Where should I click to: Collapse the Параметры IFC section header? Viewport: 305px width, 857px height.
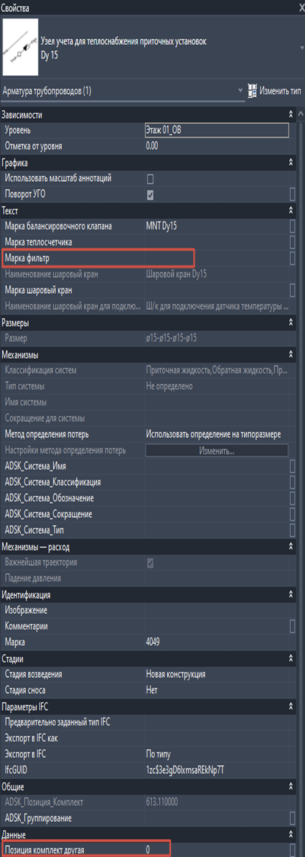291,706
